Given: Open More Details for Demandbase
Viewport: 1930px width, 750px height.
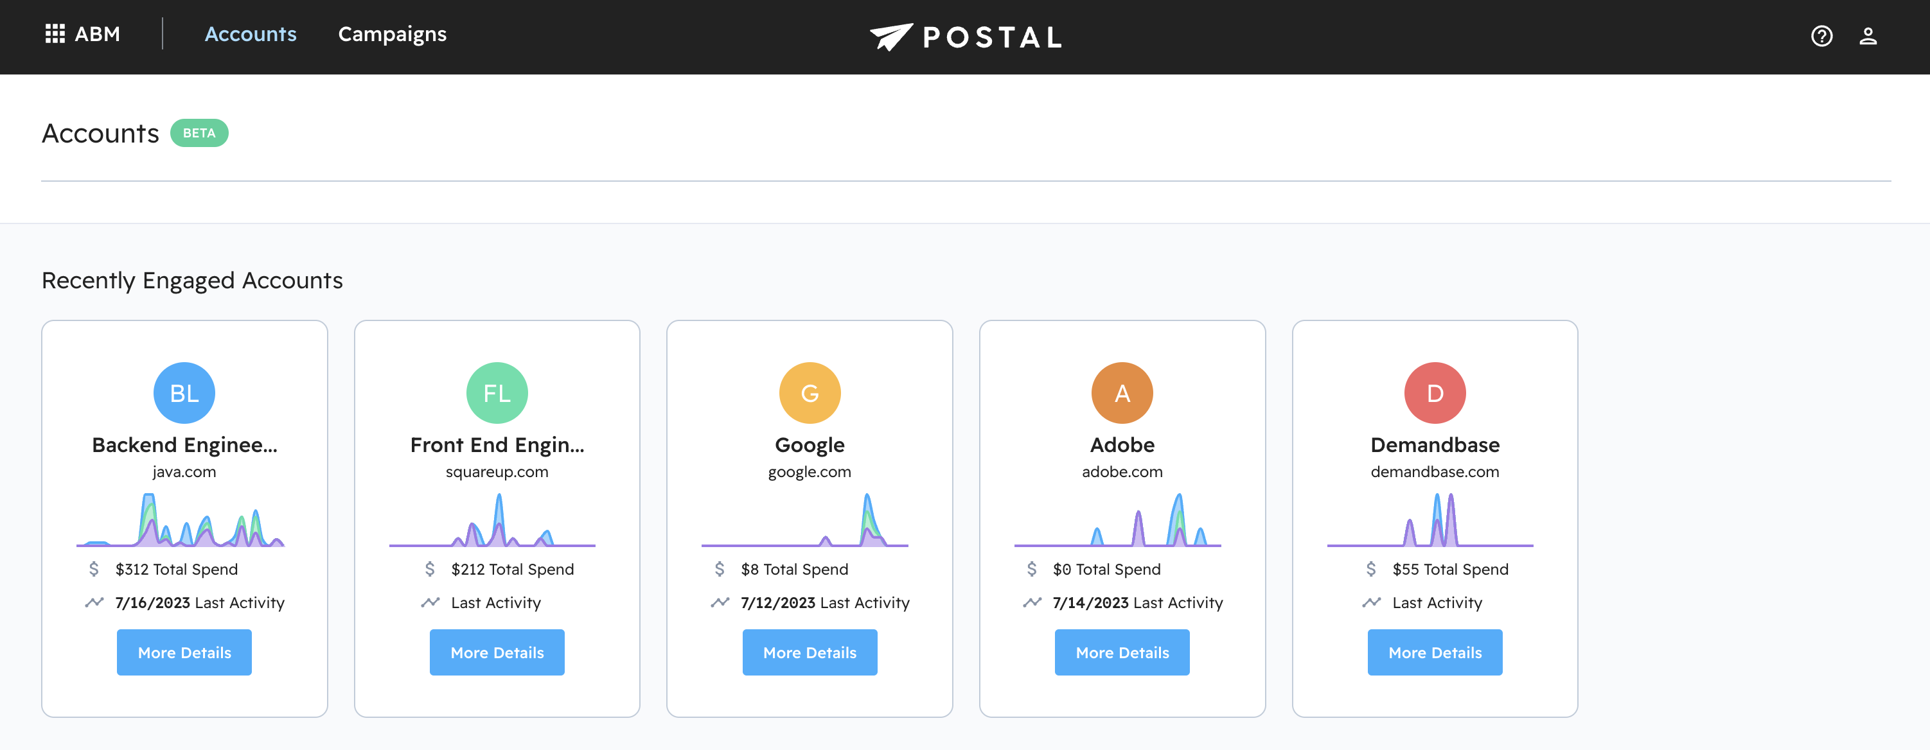Looking at the screenshot, I should [x=1434, y=652].
